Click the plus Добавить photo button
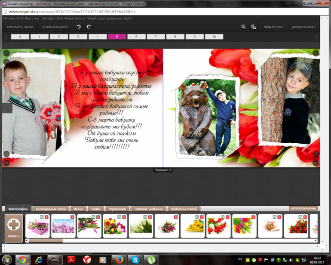This screenshot has height=265, width=331. pyautogui.click(x=13, y=228)
